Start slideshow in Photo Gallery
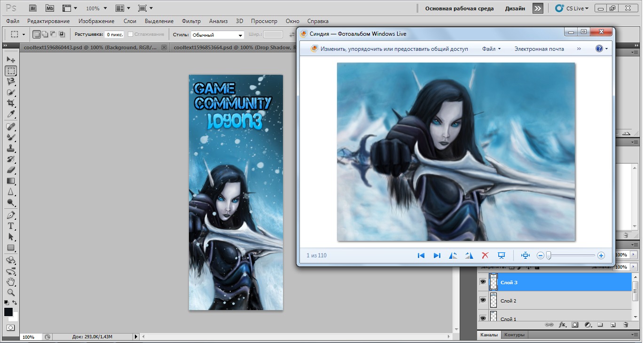The height and width of the screenshot is (343, 643). [502, 255]
